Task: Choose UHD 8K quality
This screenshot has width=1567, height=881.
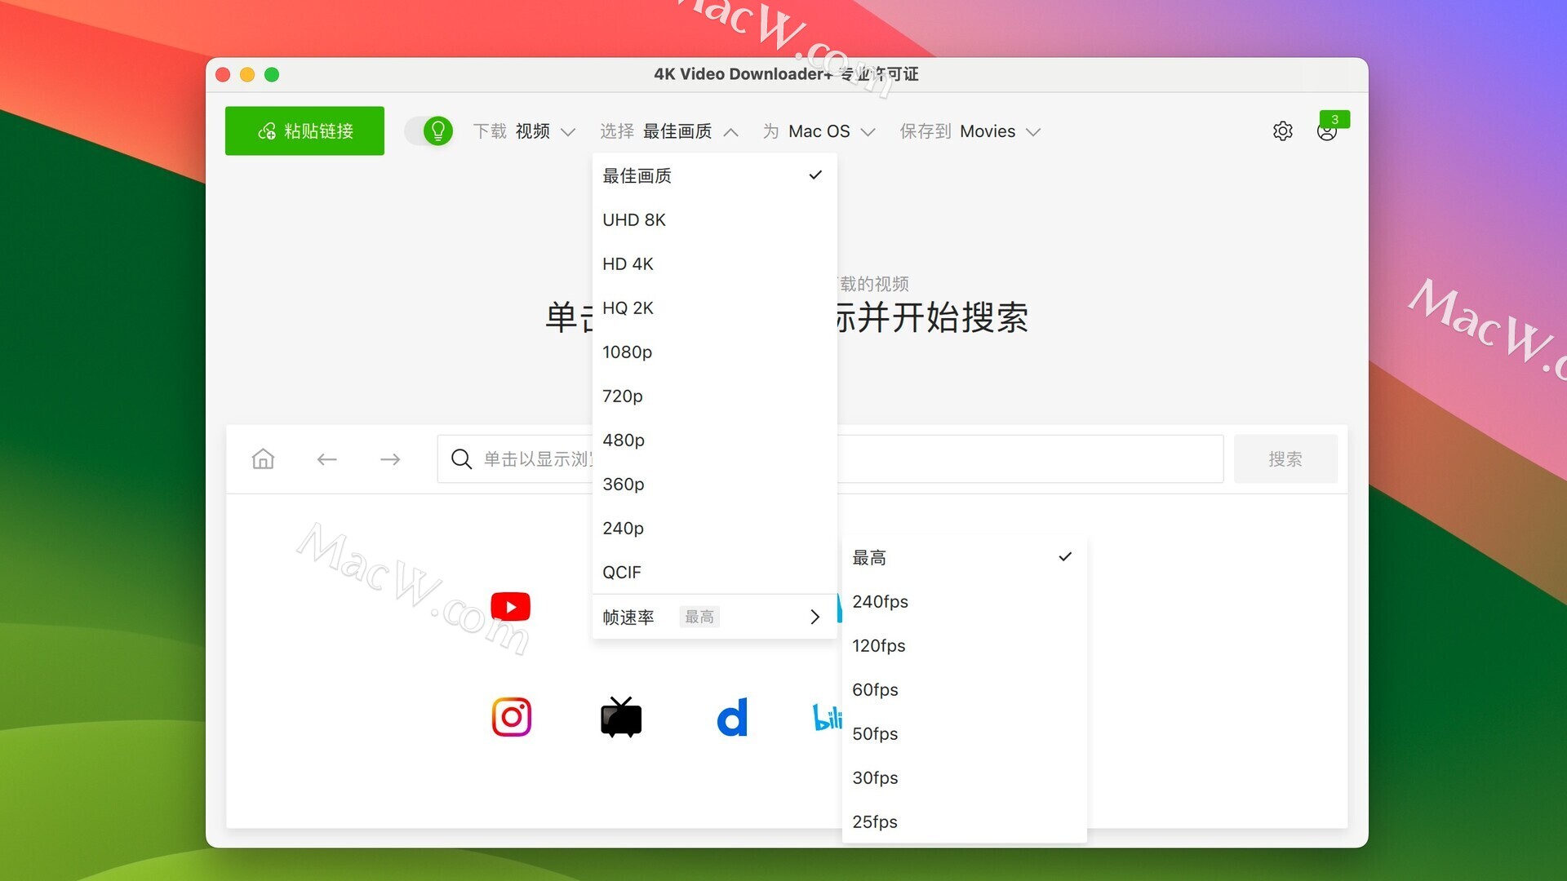Action: click(x=714, y=219)
